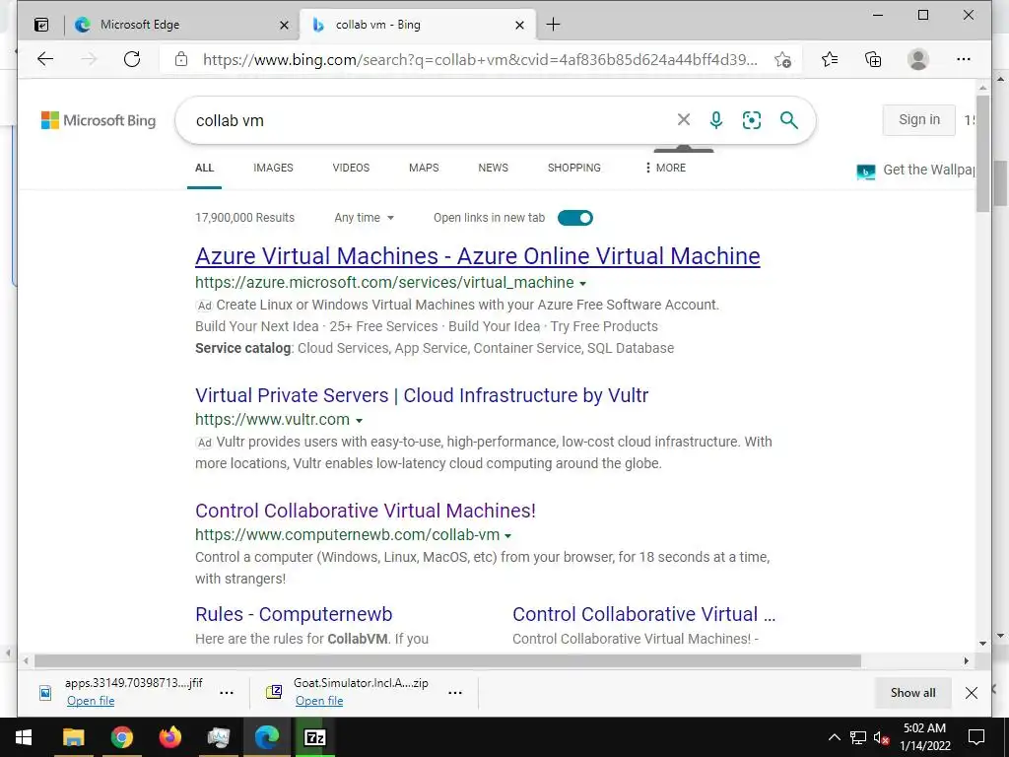Open Edge Settings and more menu
Screen dimensions: 1009x757
[964, 59]
